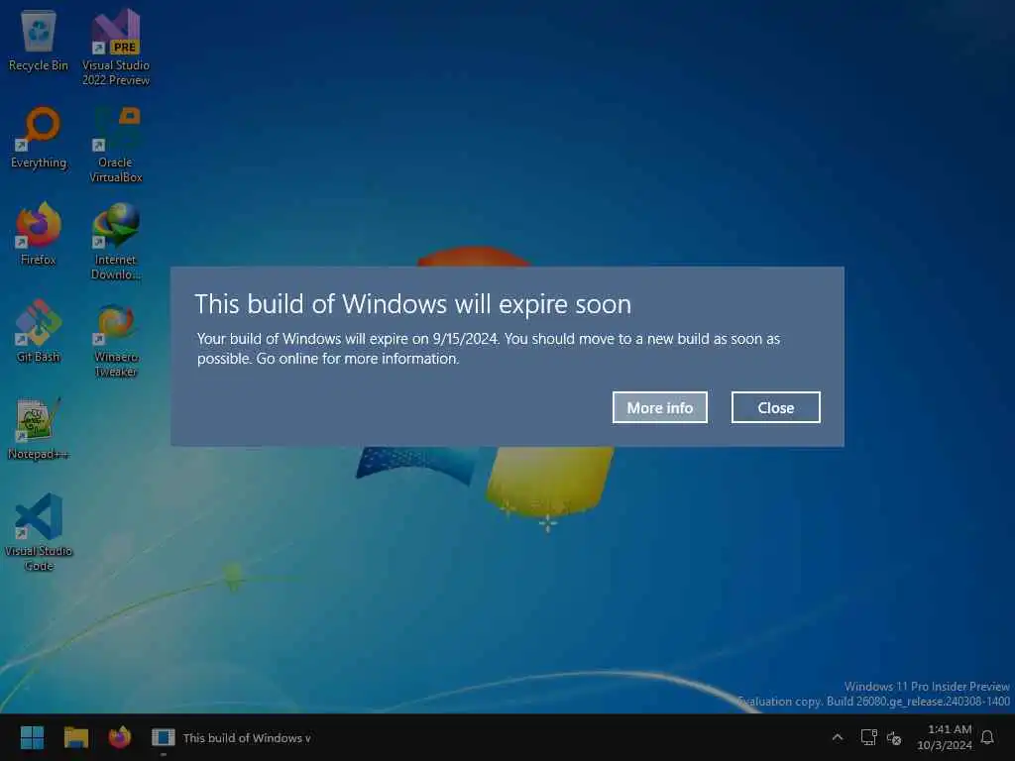
Task: Click the More info button
Action: 659,407
